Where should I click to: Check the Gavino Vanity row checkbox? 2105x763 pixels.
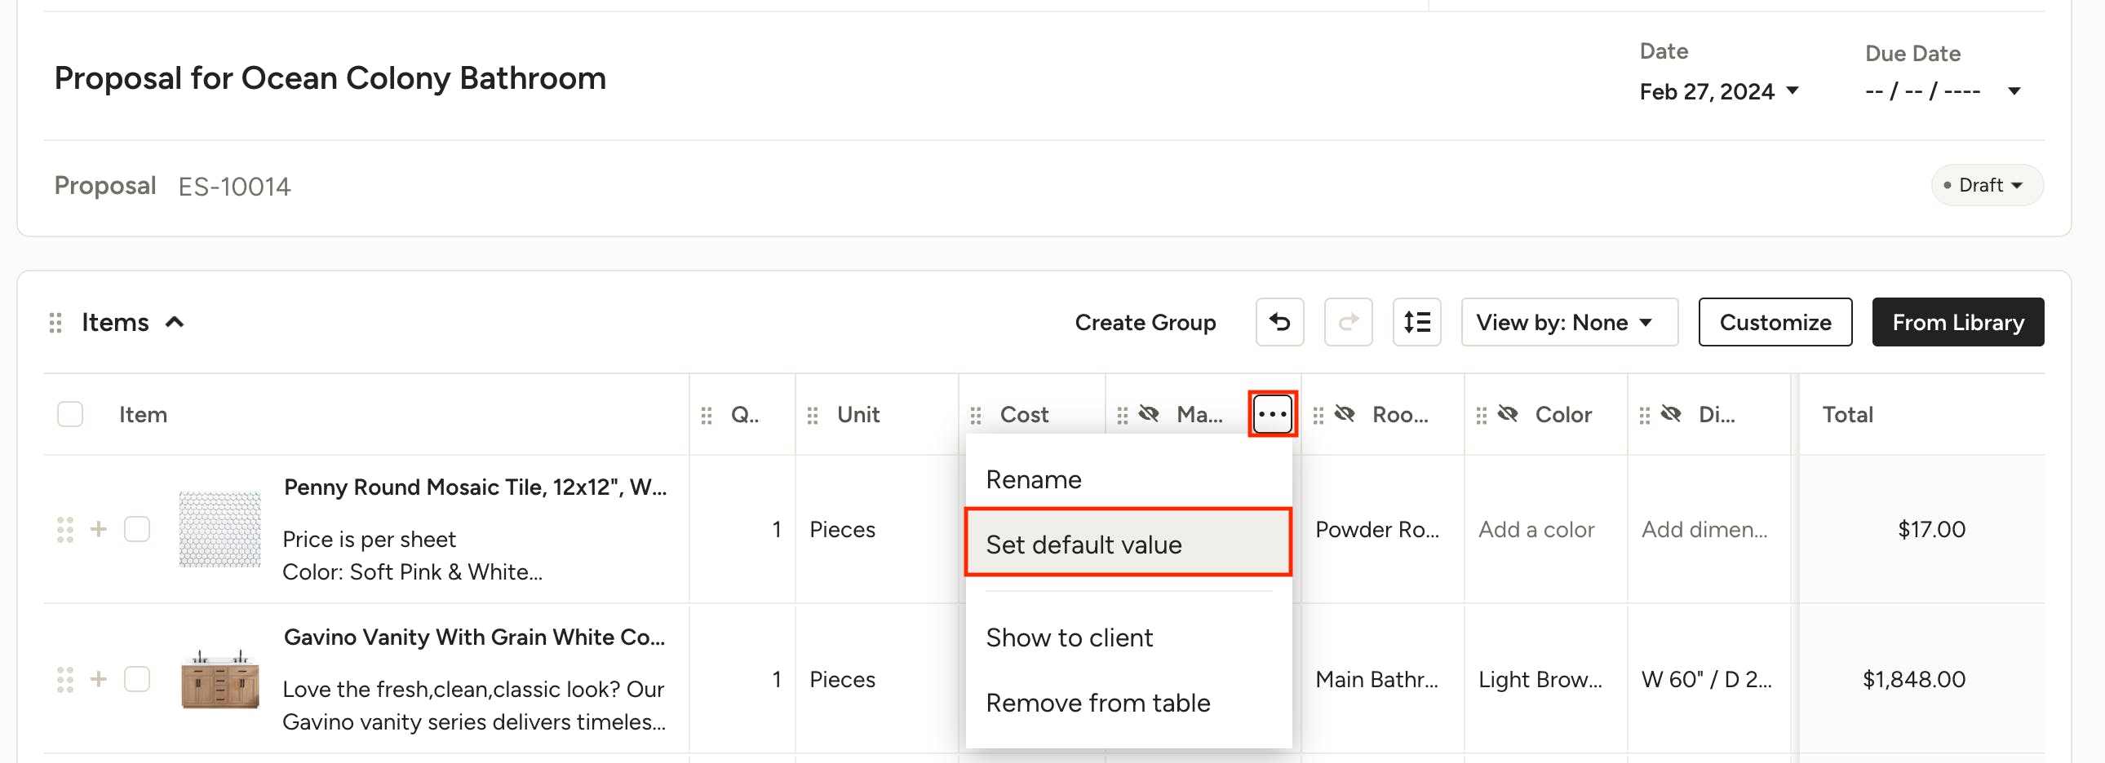tap(137, 679)
